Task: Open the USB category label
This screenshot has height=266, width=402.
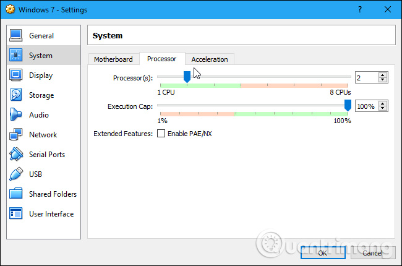Action: point(35,174)
